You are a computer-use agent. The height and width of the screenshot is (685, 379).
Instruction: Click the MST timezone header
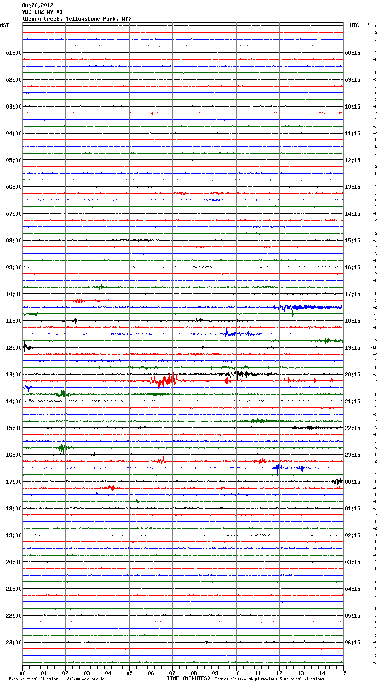coord(4,25)
